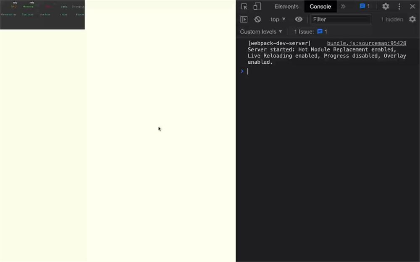The image size is (420, 262).
Task: Click the 1 hidden messages label
Action: pos(392,19)
